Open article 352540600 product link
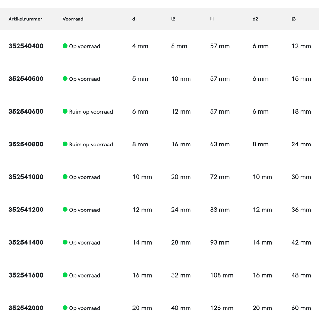This screenshot has width=319, height=319. pyautogui.click(x=26, y=112)
